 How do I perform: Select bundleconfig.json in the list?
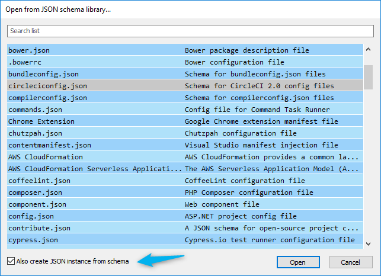[185, 74]
